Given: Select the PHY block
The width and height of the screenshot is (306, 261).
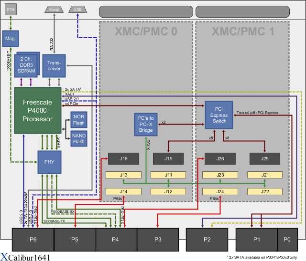Looking at the screenshot, I should click(x=49, y=162).
